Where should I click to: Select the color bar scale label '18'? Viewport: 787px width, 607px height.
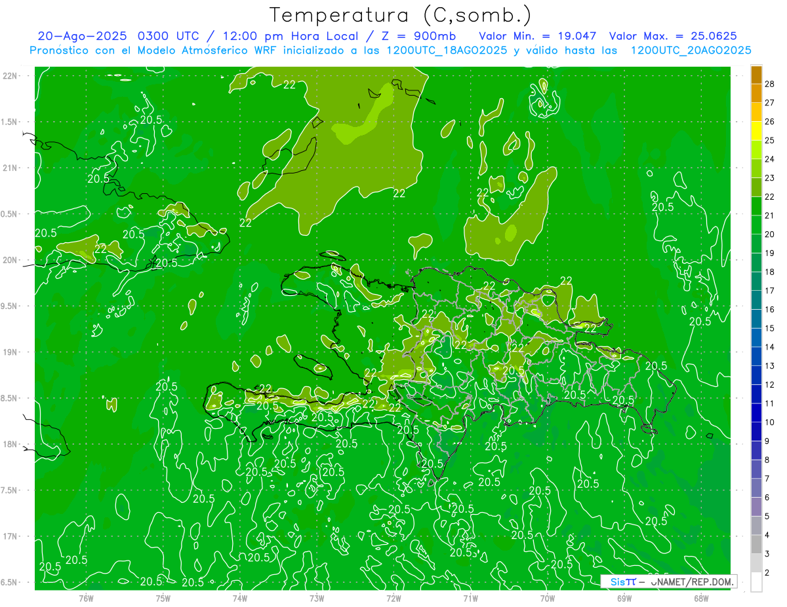click(x=770, y=272)
